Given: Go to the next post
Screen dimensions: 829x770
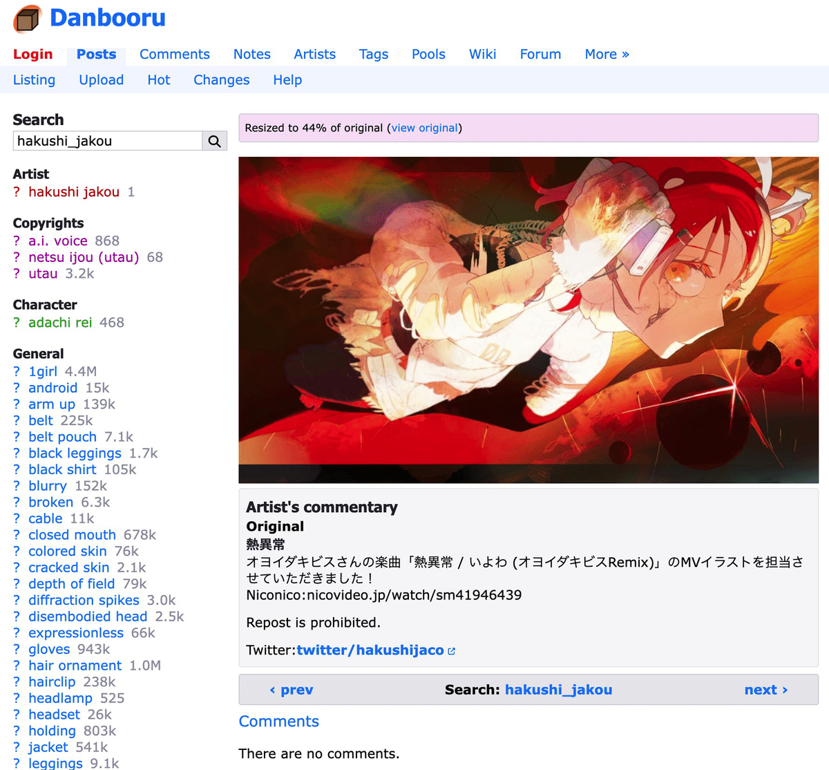Looking at the screenshot, I should [766, 690].
